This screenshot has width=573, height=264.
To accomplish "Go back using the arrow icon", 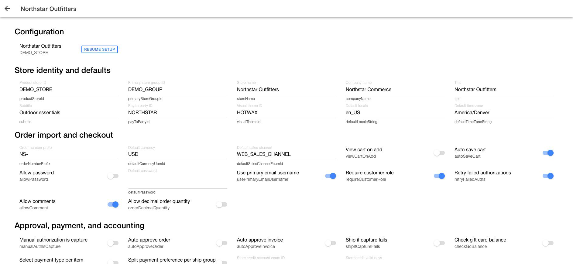I will [7, 9].
